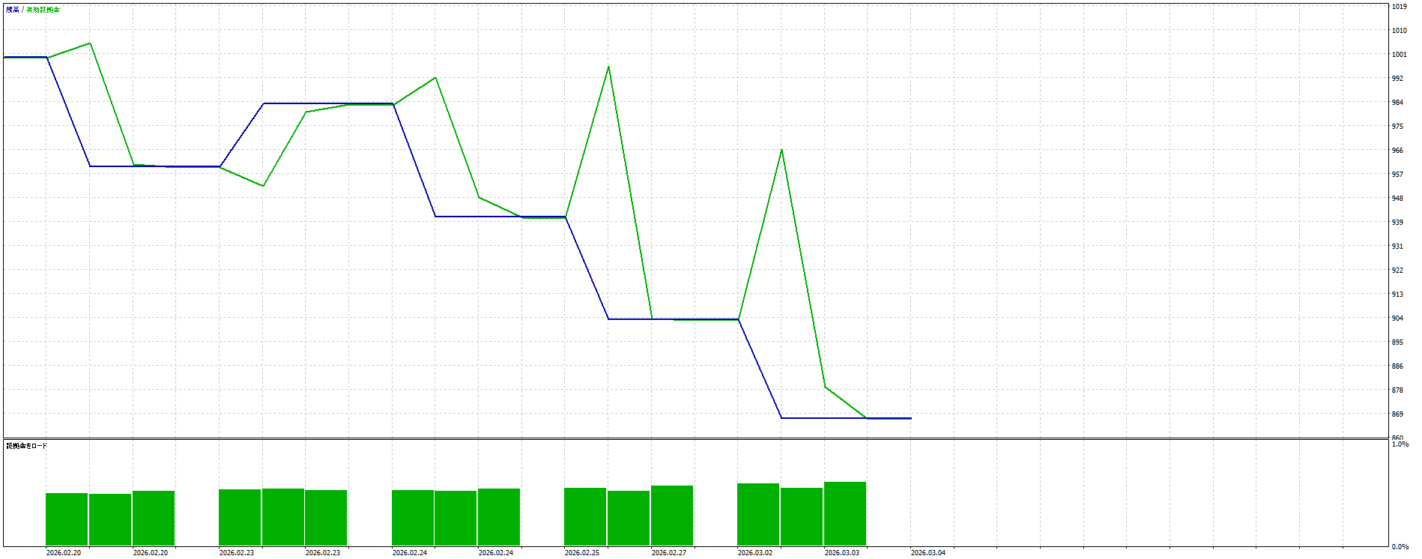Click the 1019 value on the price axis
The width and height of the screenshot is (1422, 559).
[x=1399, y=7]
